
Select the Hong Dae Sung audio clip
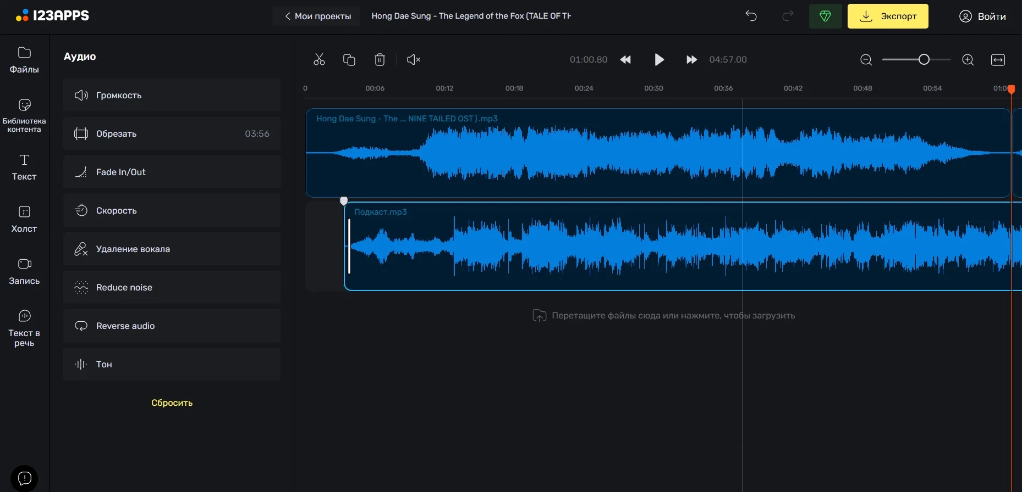click(x=658, y=153)
